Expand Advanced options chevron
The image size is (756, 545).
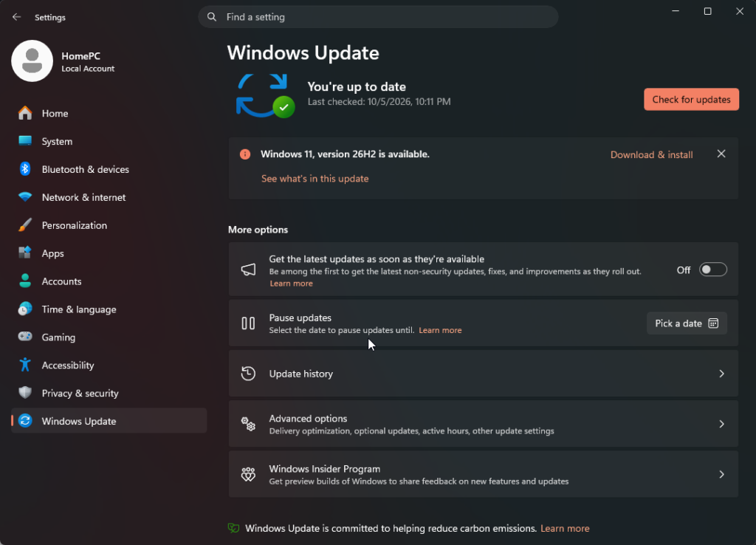[x=722, y=424]
